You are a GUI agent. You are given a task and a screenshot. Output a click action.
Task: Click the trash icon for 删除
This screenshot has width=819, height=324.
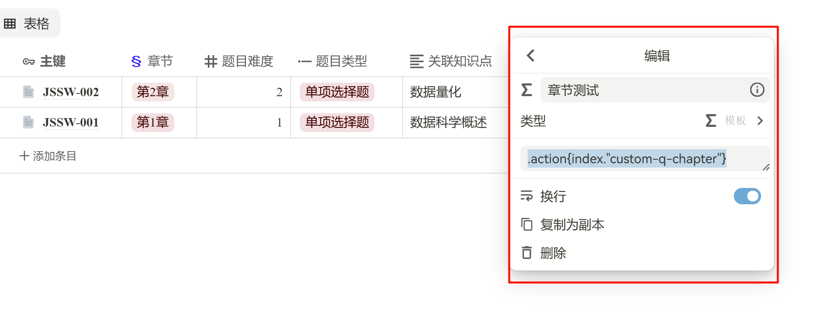pos(527,253)
